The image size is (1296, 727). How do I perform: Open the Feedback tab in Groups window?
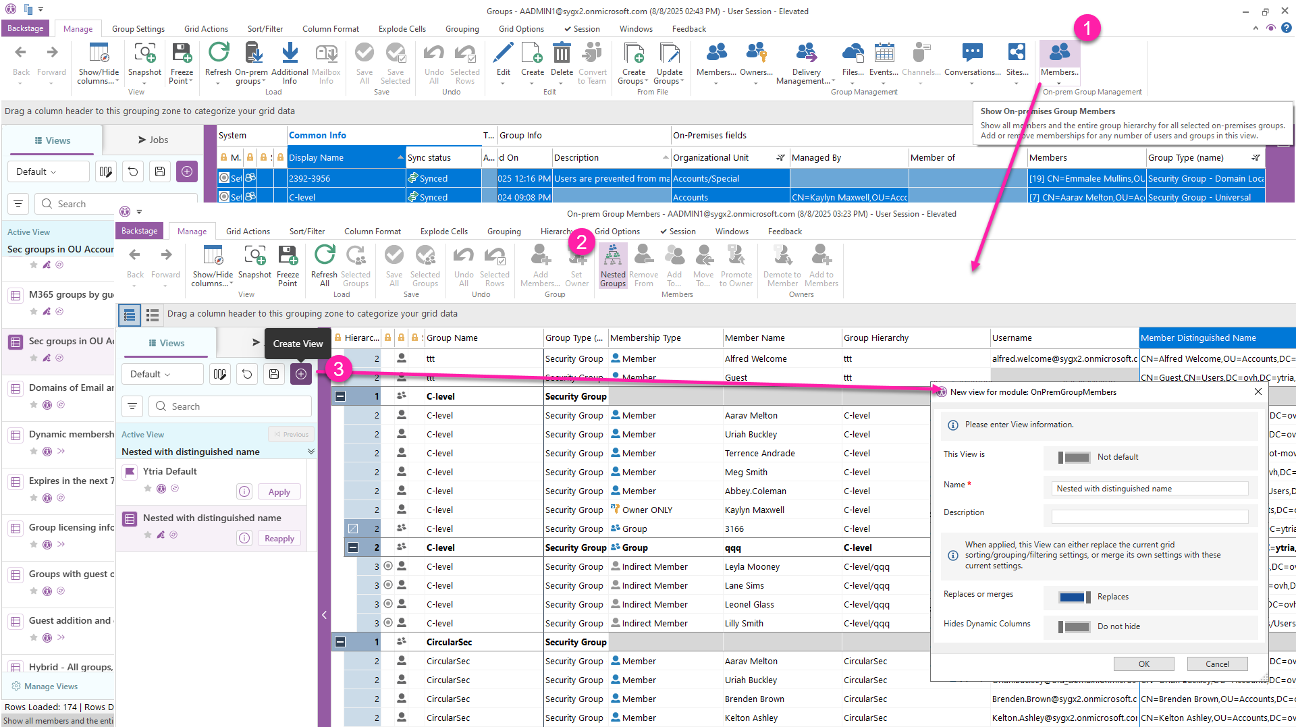click(x=689, y=29)
